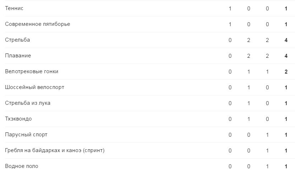
Task: Select the bold total 1 for Тхэквондо
Action: coord(286,119)
